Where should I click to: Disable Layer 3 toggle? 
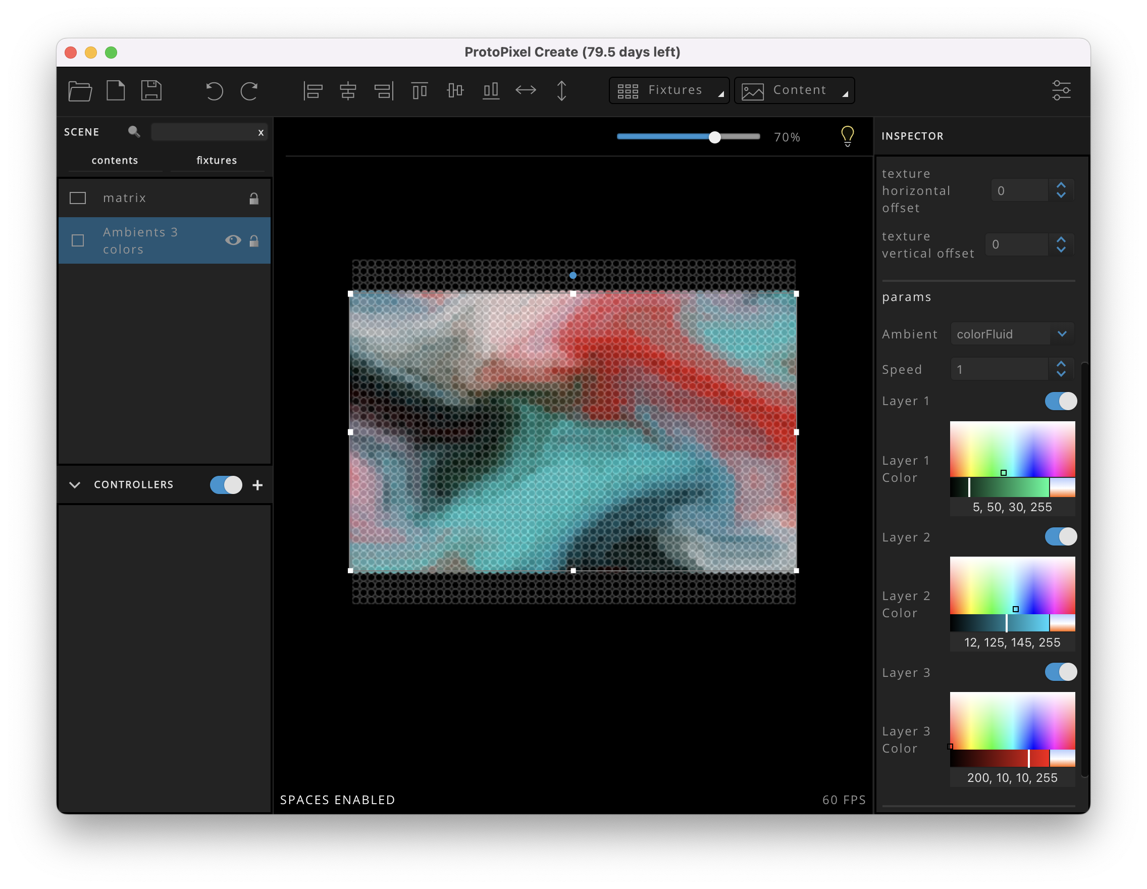[1060, 672]
